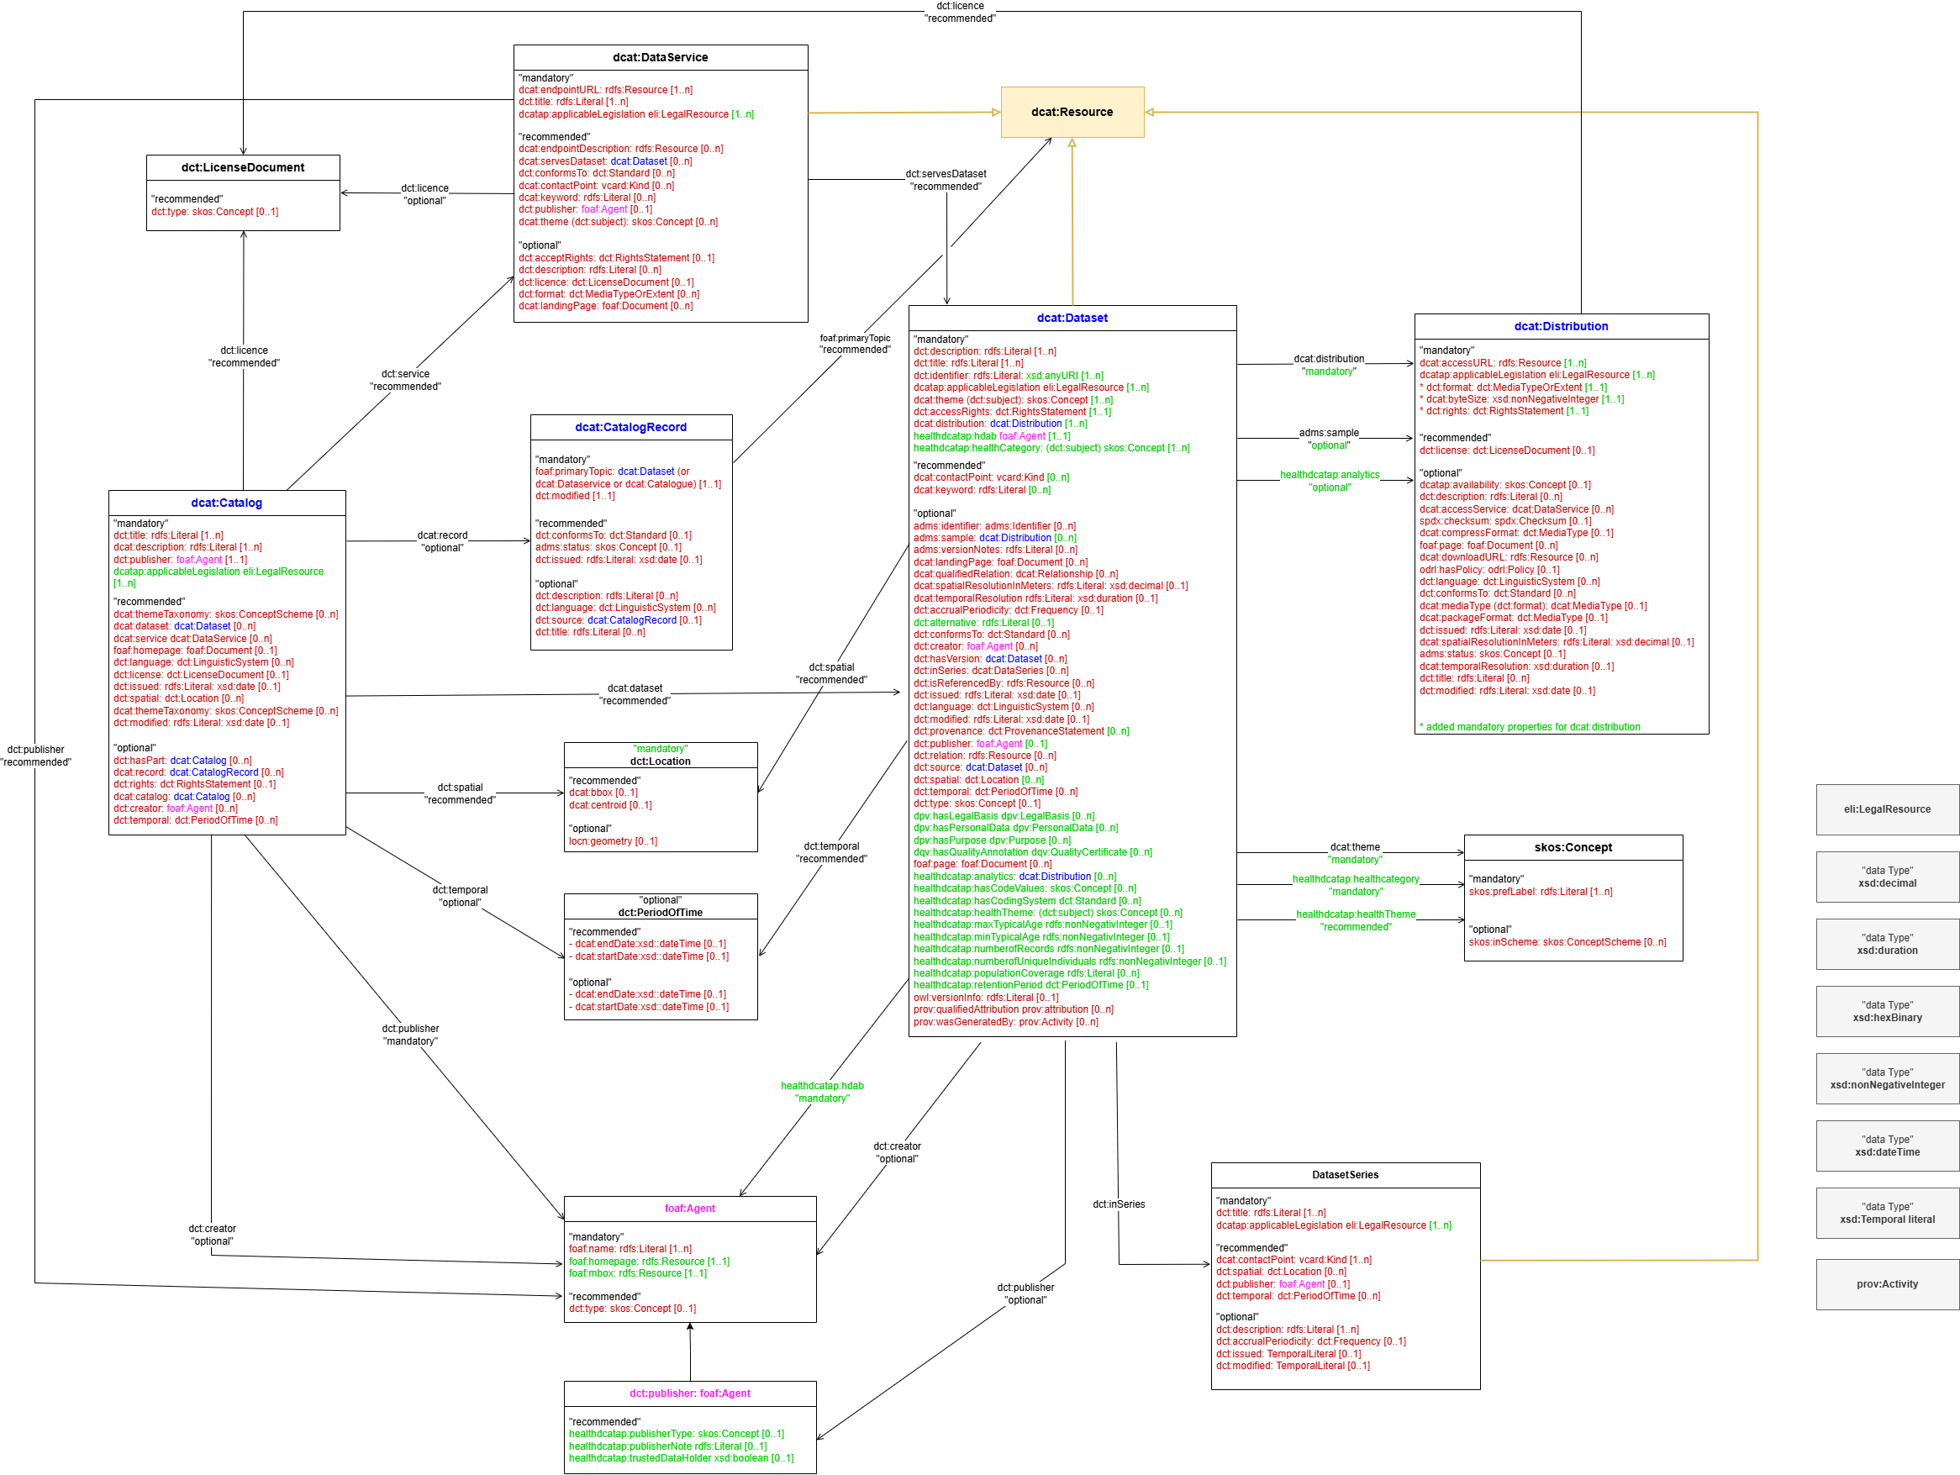Click the dcat:Catalog class title
The width and height of the screenshot is (1960, 1475).
(x=227, y=503)
